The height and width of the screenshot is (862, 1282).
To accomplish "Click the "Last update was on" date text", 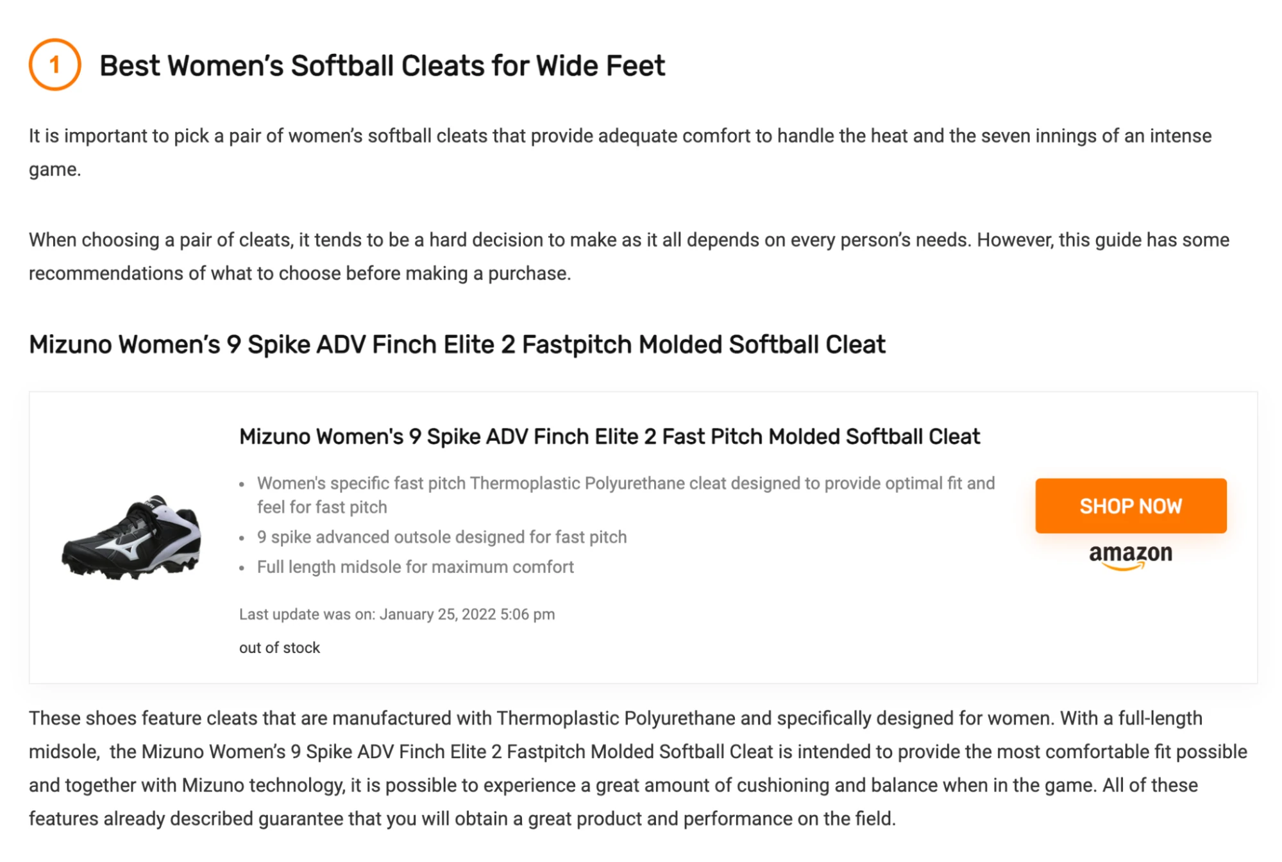I will pos(396,614).
